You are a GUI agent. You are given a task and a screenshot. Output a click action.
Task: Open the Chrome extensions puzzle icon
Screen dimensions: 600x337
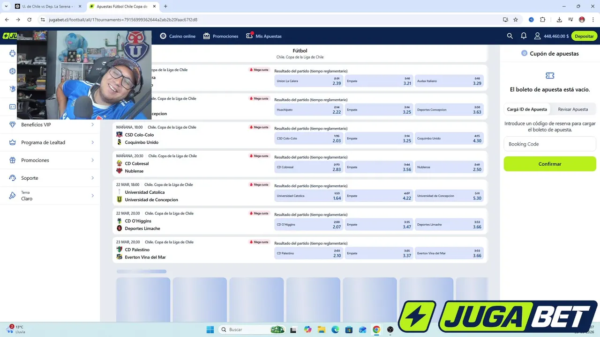pyautogui.click(x=543, y=20)
